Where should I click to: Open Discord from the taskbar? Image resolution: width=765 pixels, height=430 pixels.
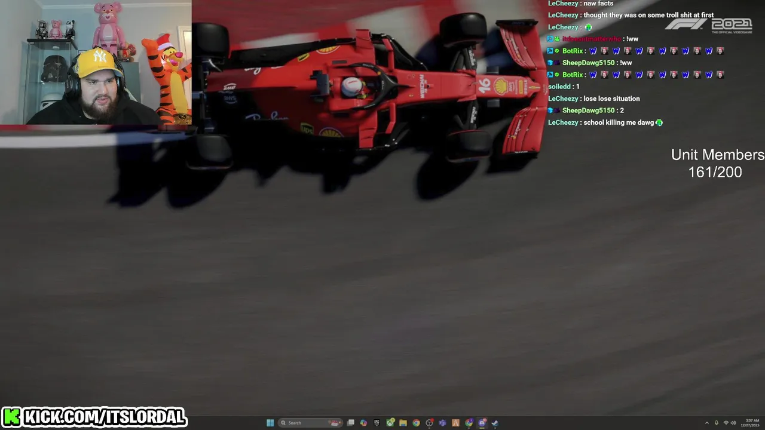(x=482, y=423)
